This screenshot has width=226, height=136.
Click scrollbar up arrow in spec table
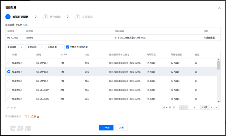(x=219, y=60)
